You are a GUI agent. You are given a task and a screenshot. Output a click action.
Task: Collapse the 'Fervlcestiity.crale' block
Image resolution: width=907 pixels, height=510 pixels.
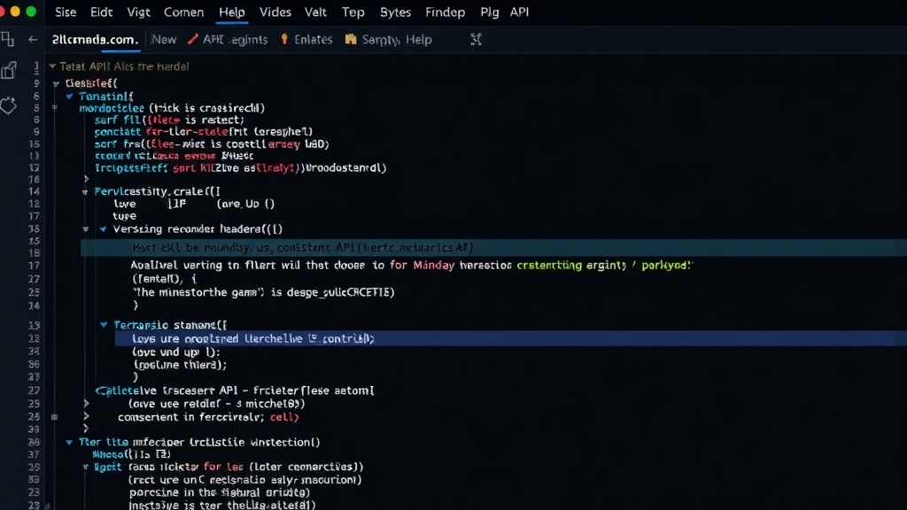pyautogui.click(x=85, y=192)
